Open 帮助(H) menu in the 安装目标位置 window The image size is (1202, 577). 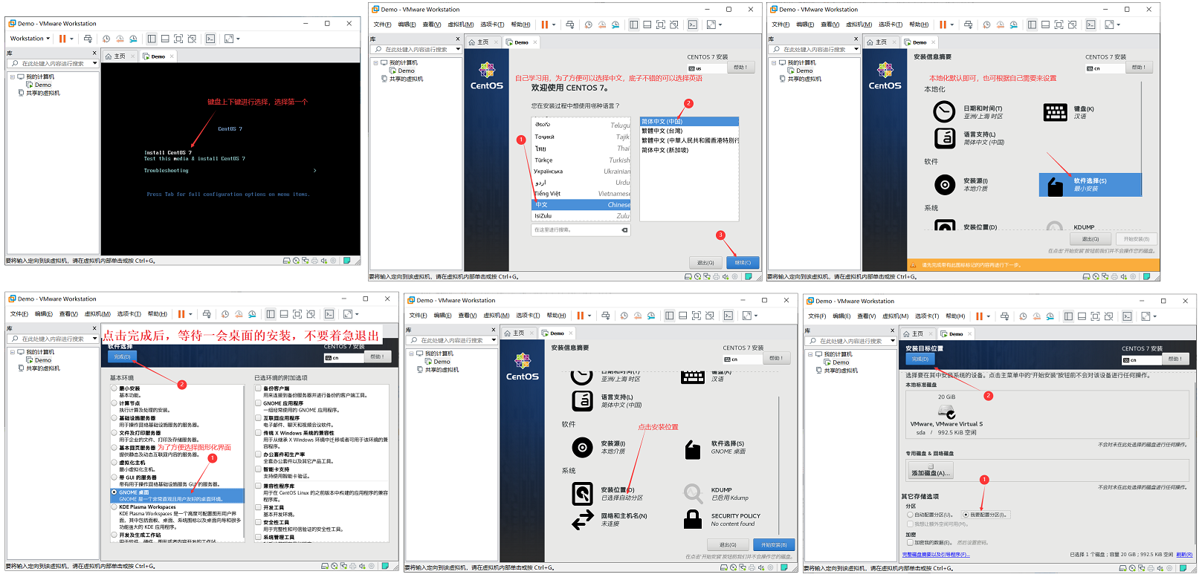tap(955, 316)
